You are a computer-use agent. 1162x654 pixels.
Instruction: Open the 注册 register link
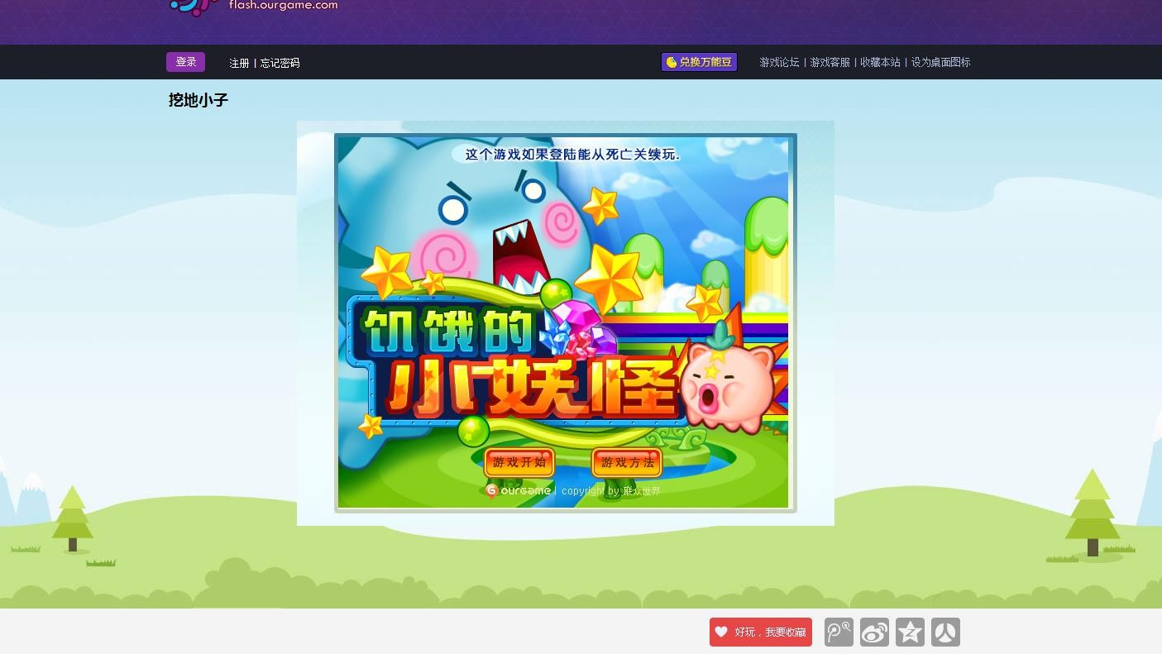click(239, 63)
